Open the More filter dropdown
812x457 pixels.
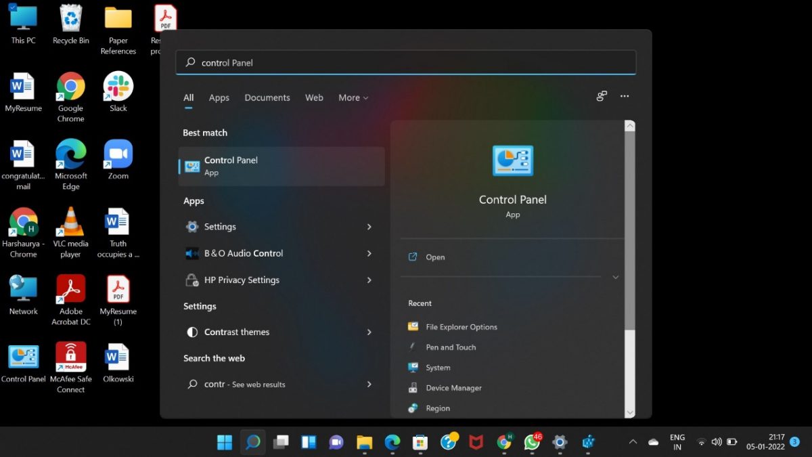click(353, 97)
